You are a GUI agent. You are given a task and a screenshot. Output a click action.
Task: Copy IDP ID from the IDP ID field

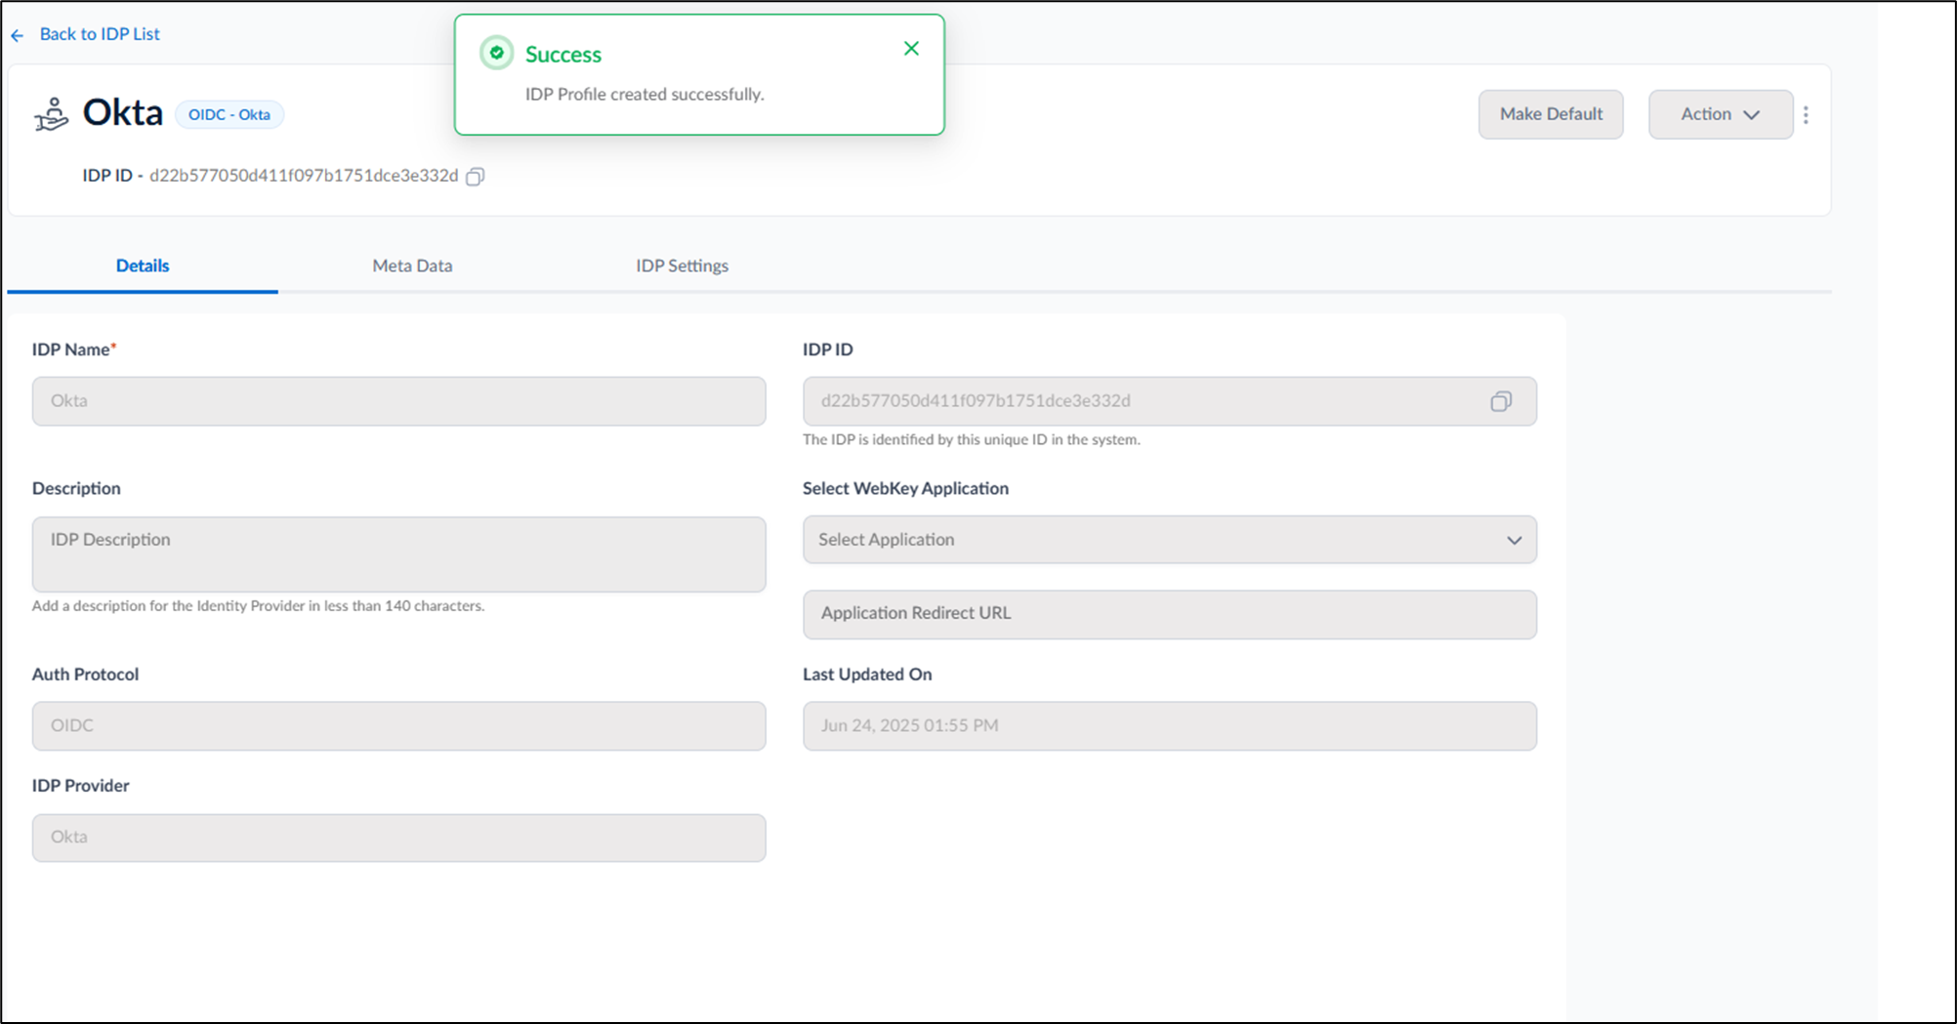point(1501,401)
